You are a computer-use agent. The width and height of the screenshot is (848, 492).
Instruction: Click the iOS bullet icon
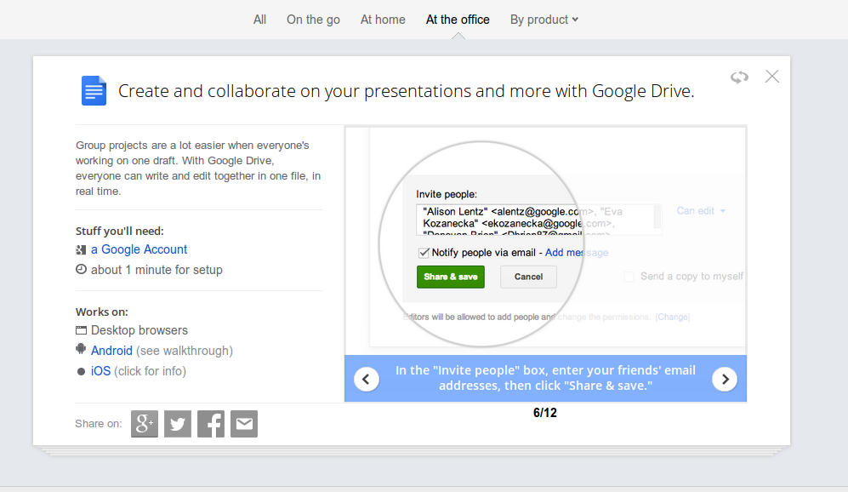click(x=81, y=371)
